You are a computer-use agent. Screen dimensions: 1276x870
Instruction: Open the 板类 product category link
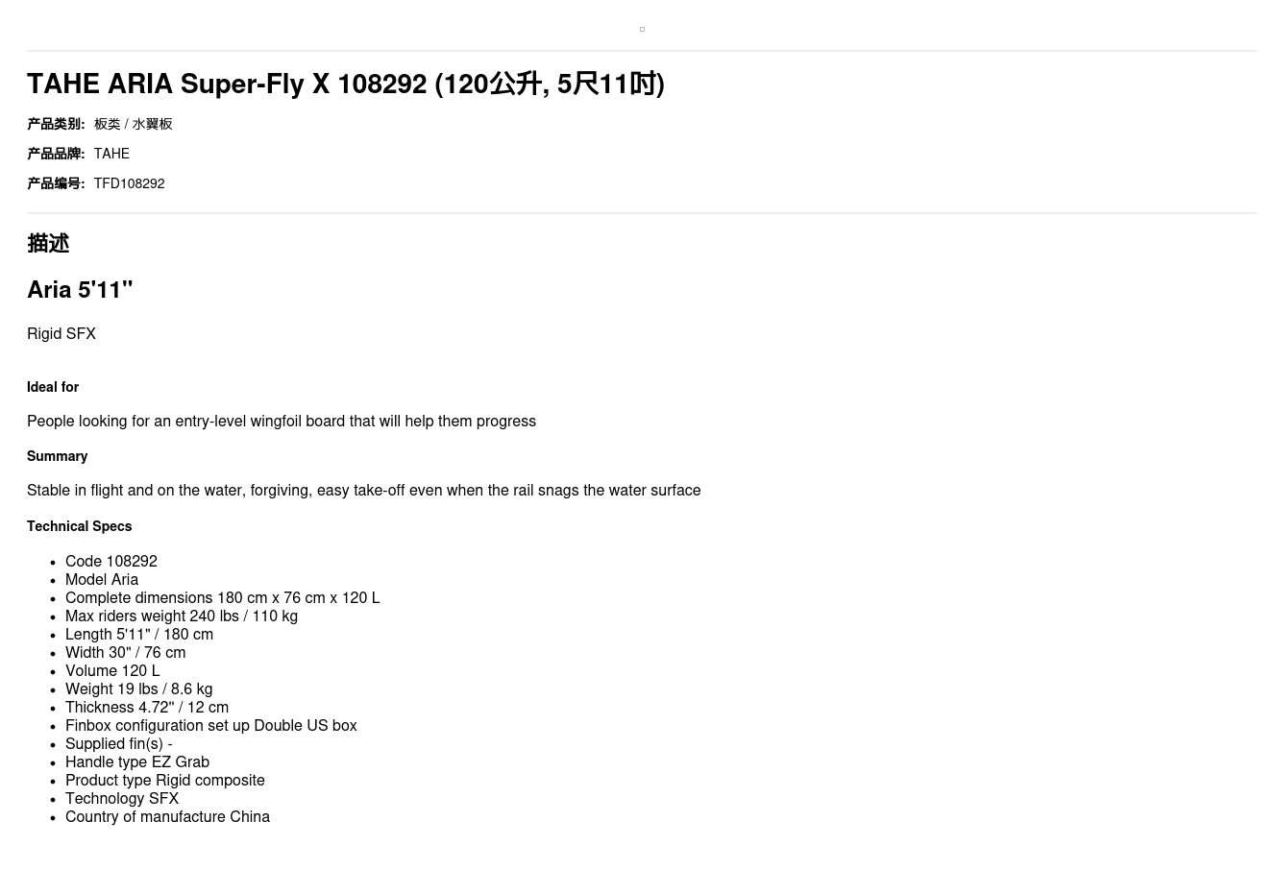click(x=107, y=124)
